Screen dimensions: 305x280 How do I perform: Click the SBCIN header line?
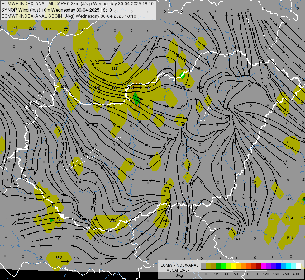click(x=69, y=16)
